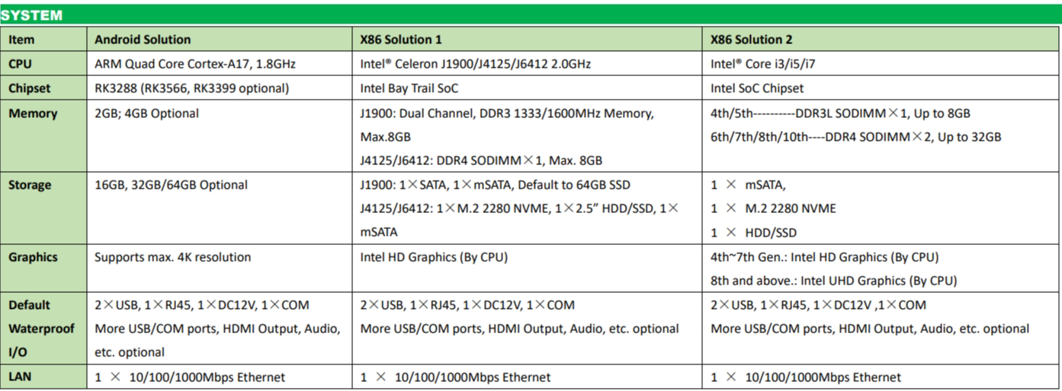Select the X86 Solution 2 column header
Screen dimensions: 1062x391
(752, 40)
